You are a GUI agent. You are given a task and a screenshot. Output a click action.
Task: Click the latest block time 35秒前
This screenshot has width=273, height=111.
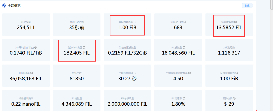tap(77, 27)
